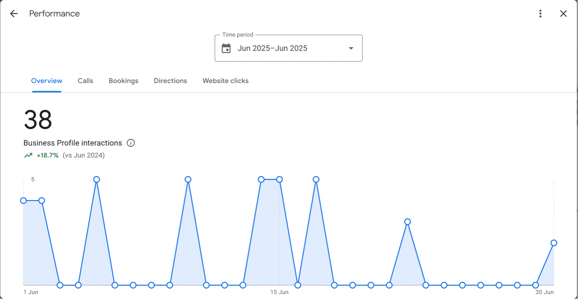The image size is (579, 300).
Task: View the Directions tab
Action: pyautogui.click(x=170, y=81)
